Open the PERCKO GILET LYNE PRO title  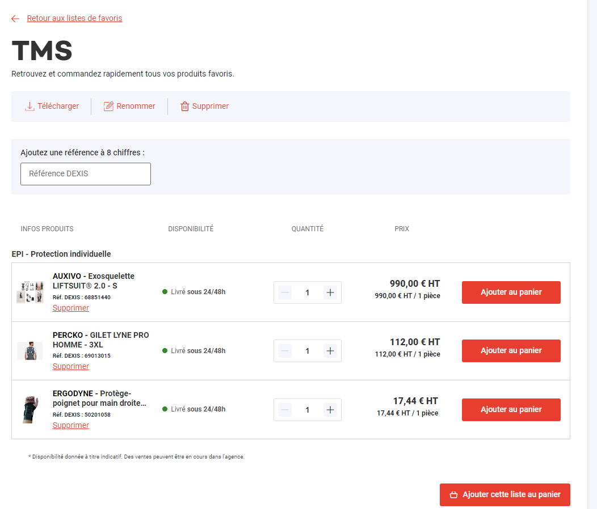101,340
